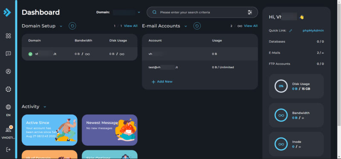This screenshot has height=159, width=341.
Task: Click the waving hand emoji
Action: [x=302, y=17]
